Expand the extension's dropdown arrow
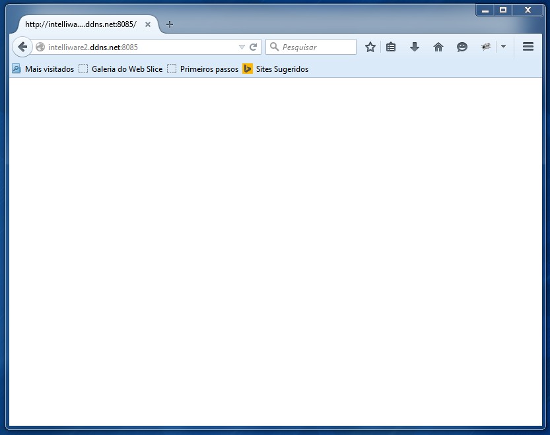 (503, 47)
